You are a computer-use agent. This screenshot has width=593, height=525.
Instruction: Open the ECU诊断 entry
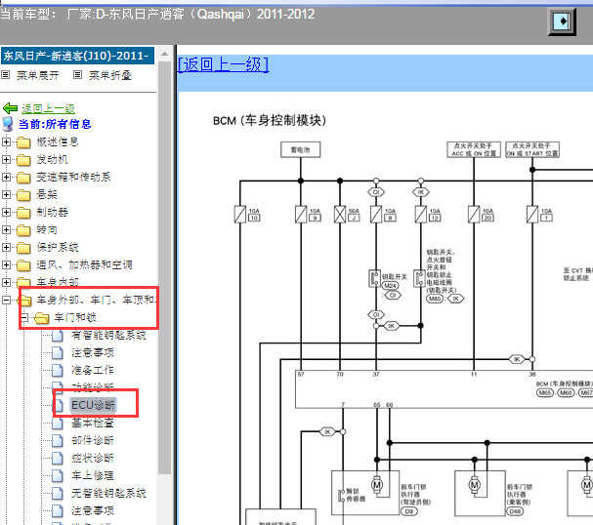pyautogui.click(x=94, y=405)
